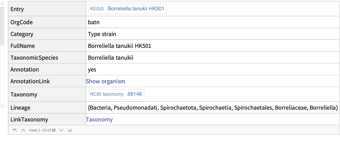Jump to first rows with the top arrow icon
The height and width of the screenshot is (142, 340).
pos(15,130)
